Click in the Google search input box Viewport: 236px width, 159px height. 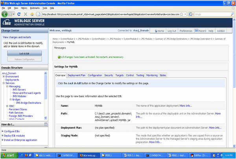212,14
